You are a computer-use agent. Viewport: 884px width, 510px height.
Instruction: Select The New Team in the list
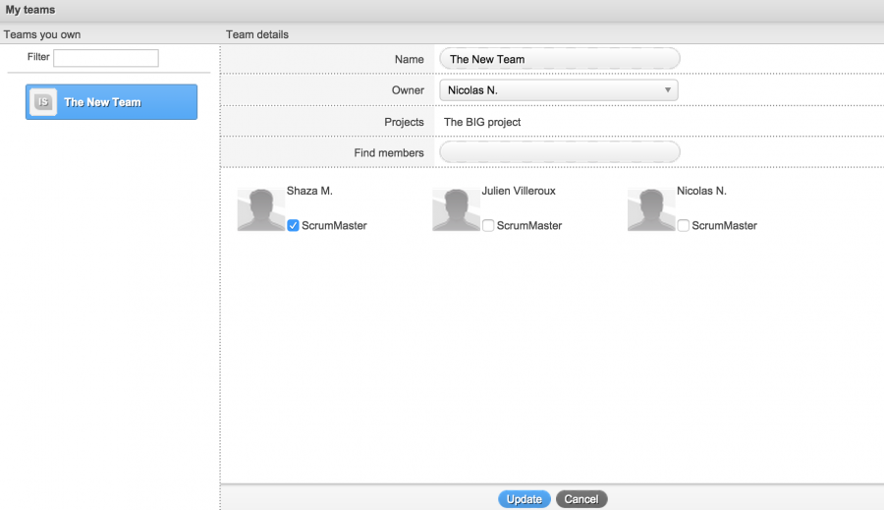pyautogui.click(x=111, y=102)
